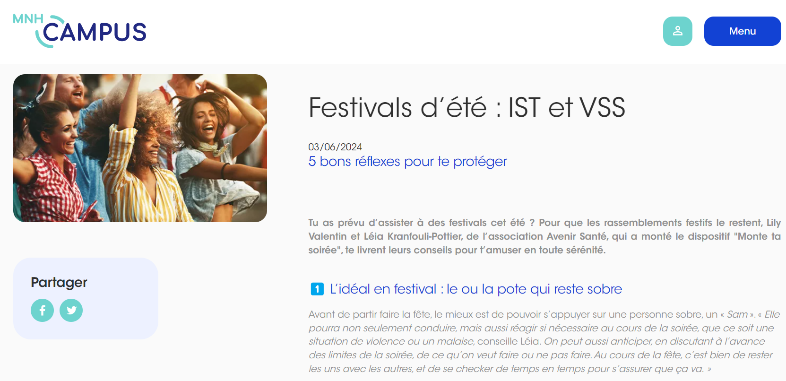Click the intro paragraph mentioning Avenir Santé
786x381 pixels.
[544, 236]
